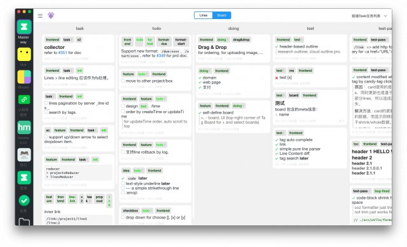The height and width of the screenshot is (247, 407).
Task: Click the green check beside self-define board
Action: (200, 113)
